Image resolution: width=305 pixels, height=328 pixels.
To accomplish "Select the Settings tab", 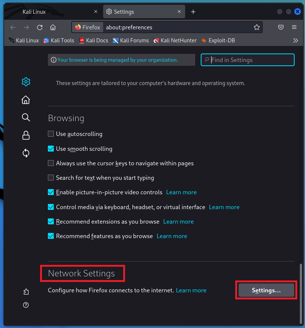I will tap(144, 12).
